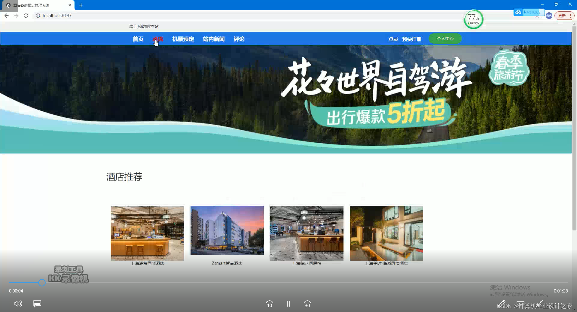577x312 pixels.
Task: Reload the localhost page
Action: pyautogui.click(x=26, y=16)
